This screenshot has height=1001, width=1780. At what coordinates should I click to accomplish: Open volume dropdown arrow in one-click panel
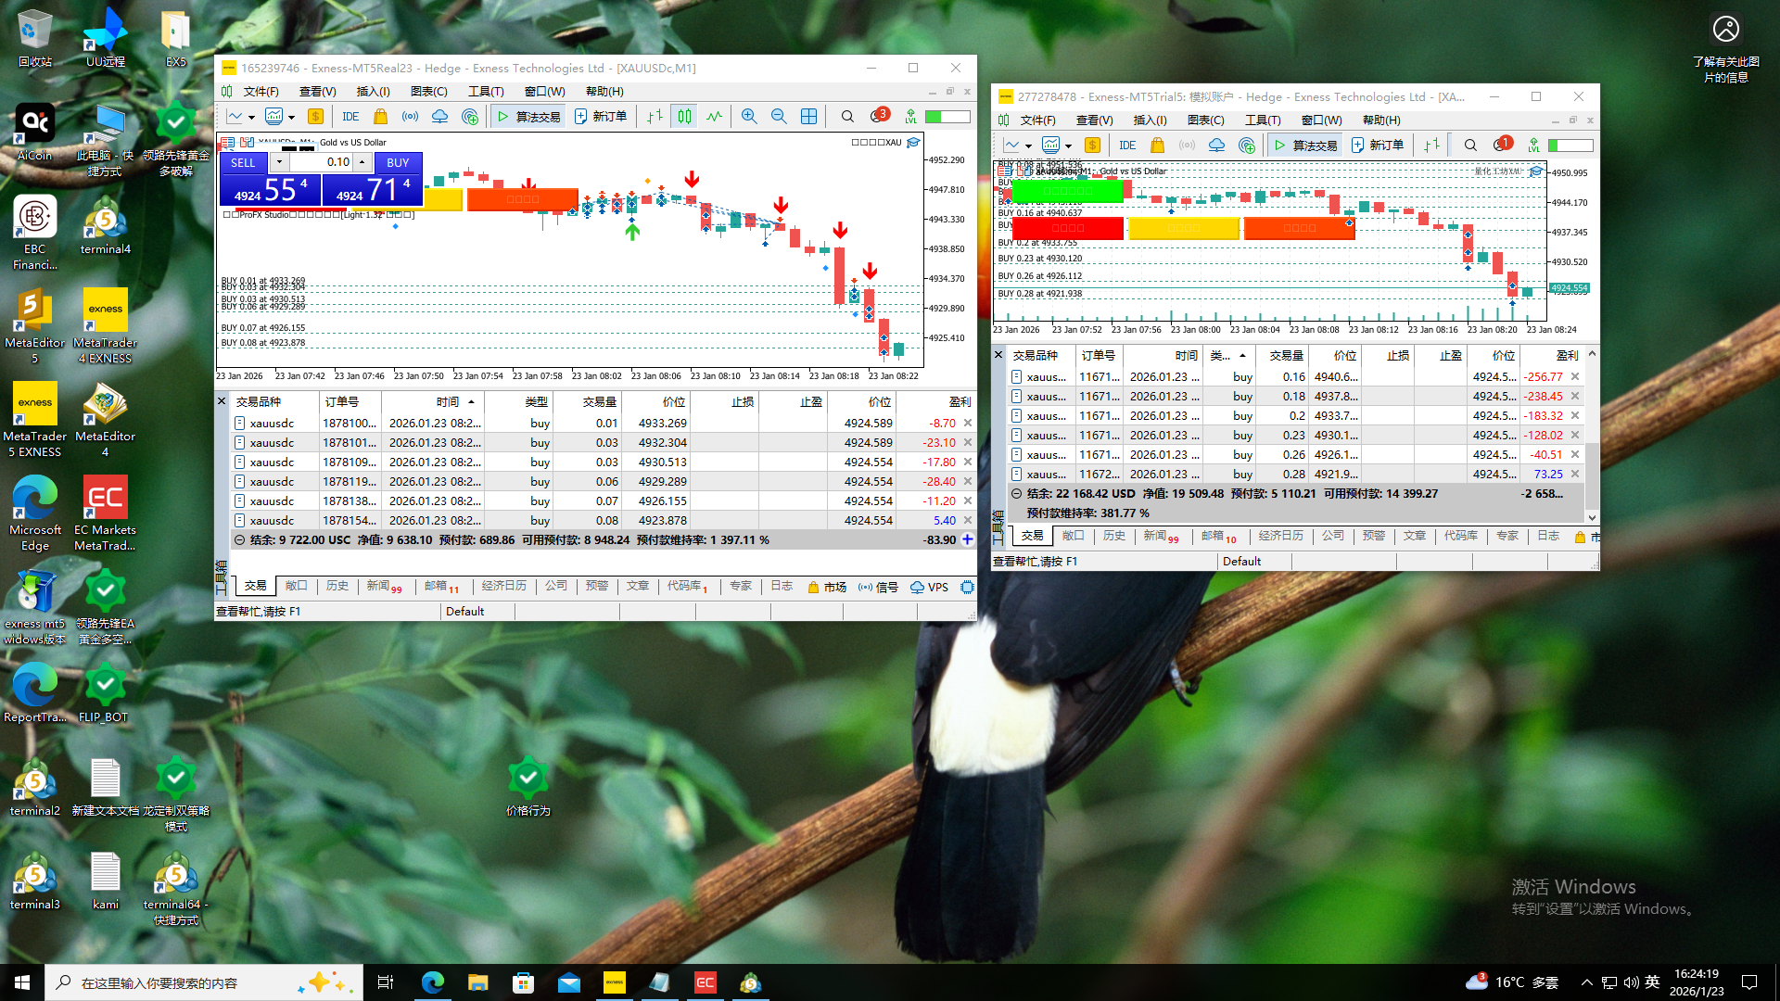(278, 162)
